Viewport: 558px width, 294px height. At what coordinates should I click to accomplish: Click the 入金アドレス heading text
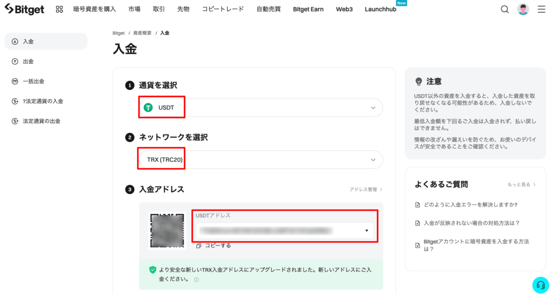161,189
